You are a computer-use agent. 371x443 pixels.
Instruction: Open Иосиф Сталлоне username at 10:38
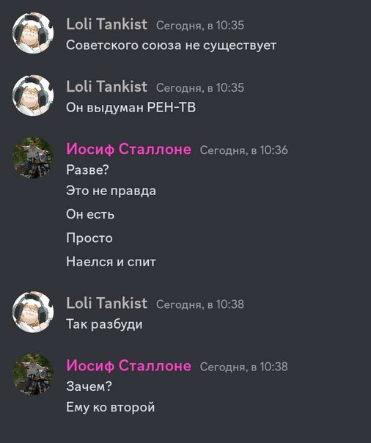click(x=129, y=365)
